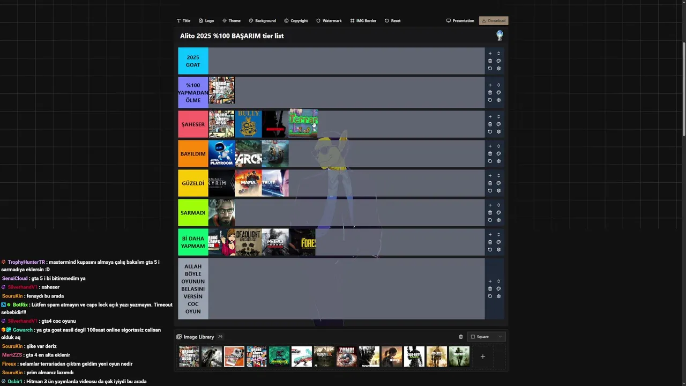The image size is (686, 386).
Task: Open the Copyright option in toolbar
Action: click(296, 21)
